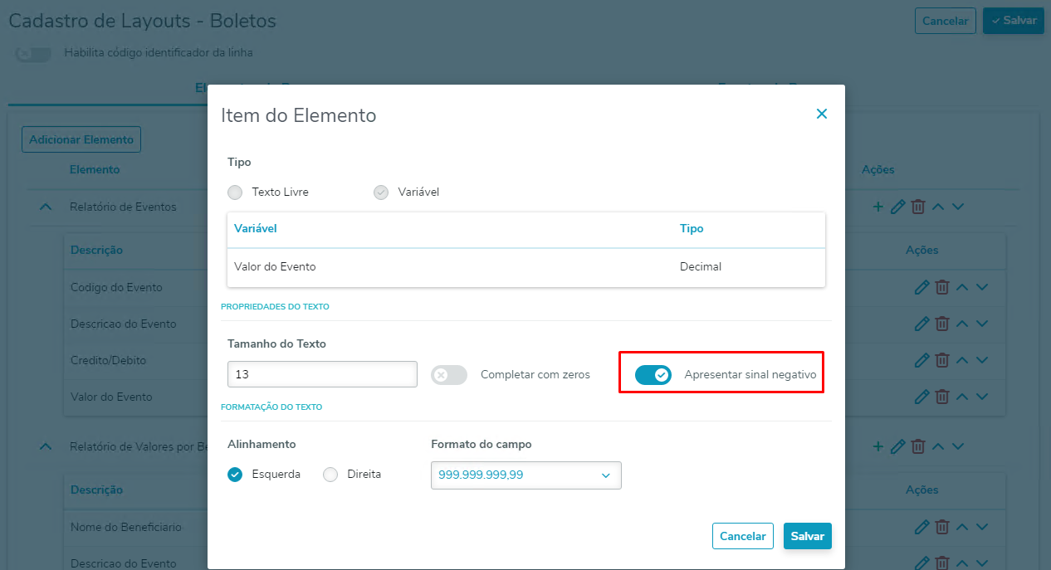Enable Completar com zeros switch
Viewport: 1051px width, 570px height.
click(x=449, y=375)
